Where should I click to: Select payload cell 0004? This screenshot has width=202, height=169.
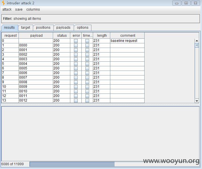point(36,64)
